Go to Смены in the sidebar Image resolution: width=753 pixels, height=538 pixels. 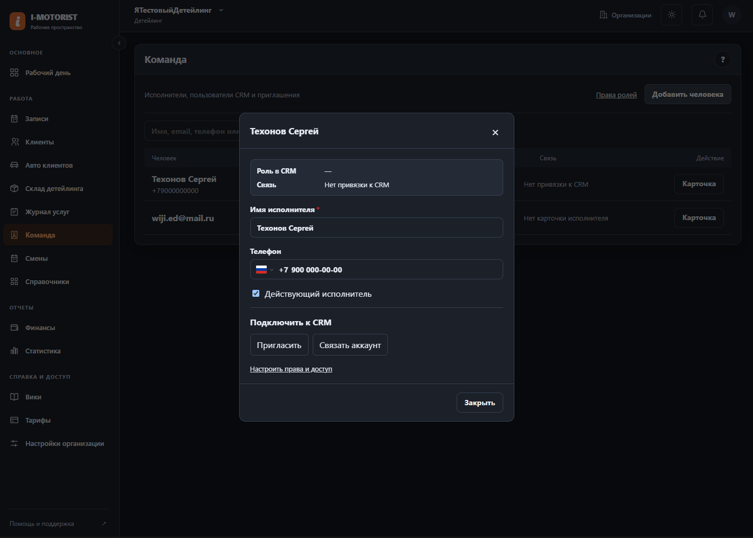pos(58,258)
